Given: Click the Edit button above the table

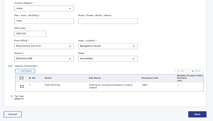Looking at the screenshot, I should (x=181, y=71).
